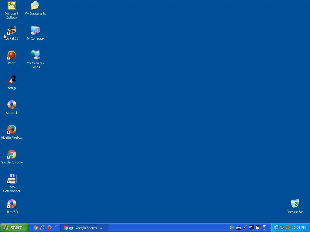This screenshot has height=232, width=310.
Task: Expand the Quick Launch overflow chevron
Action: [x=57, y=226]
